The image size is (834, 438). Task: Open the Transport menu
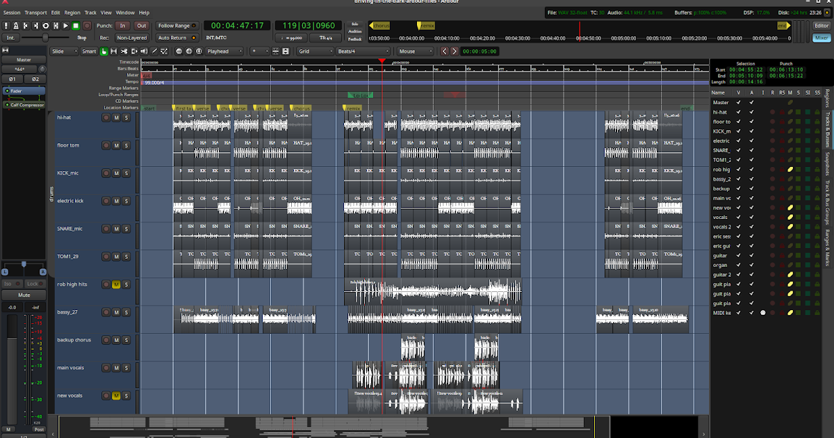point(35,12)
